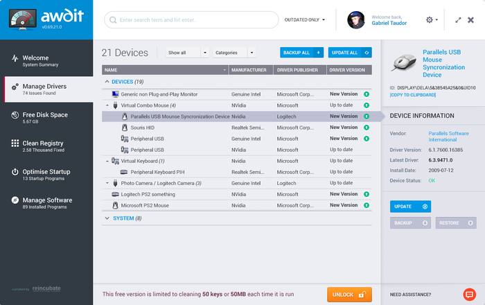The width and height of the screenshot is (485, 305).
Task: Go to Clean Registry section
Action: (46, 146)
